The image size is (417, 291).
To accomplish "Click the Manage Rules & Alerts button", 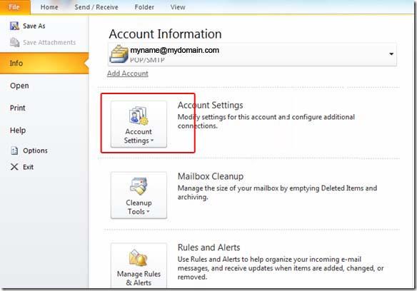I will 139,265.
